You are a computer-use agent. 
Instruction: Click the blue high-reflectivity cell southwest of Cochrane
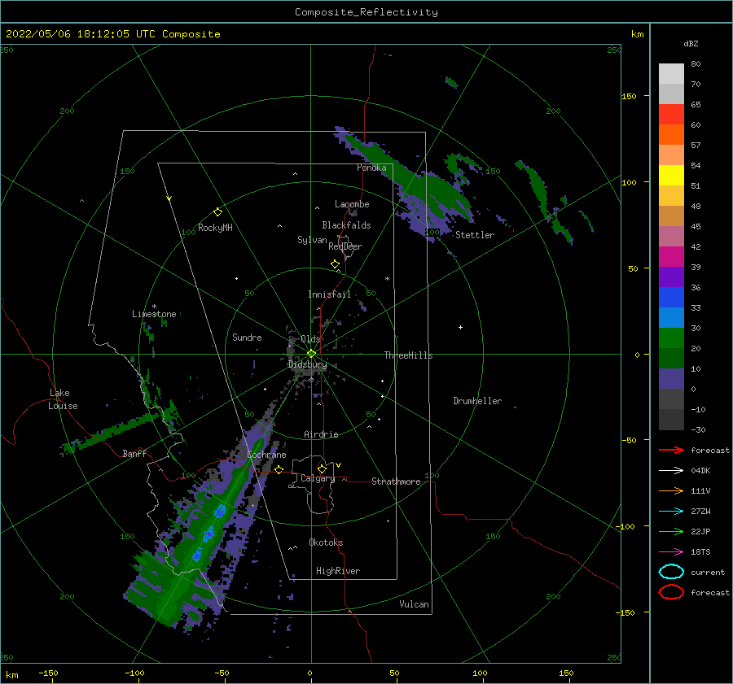click(220, 512)
